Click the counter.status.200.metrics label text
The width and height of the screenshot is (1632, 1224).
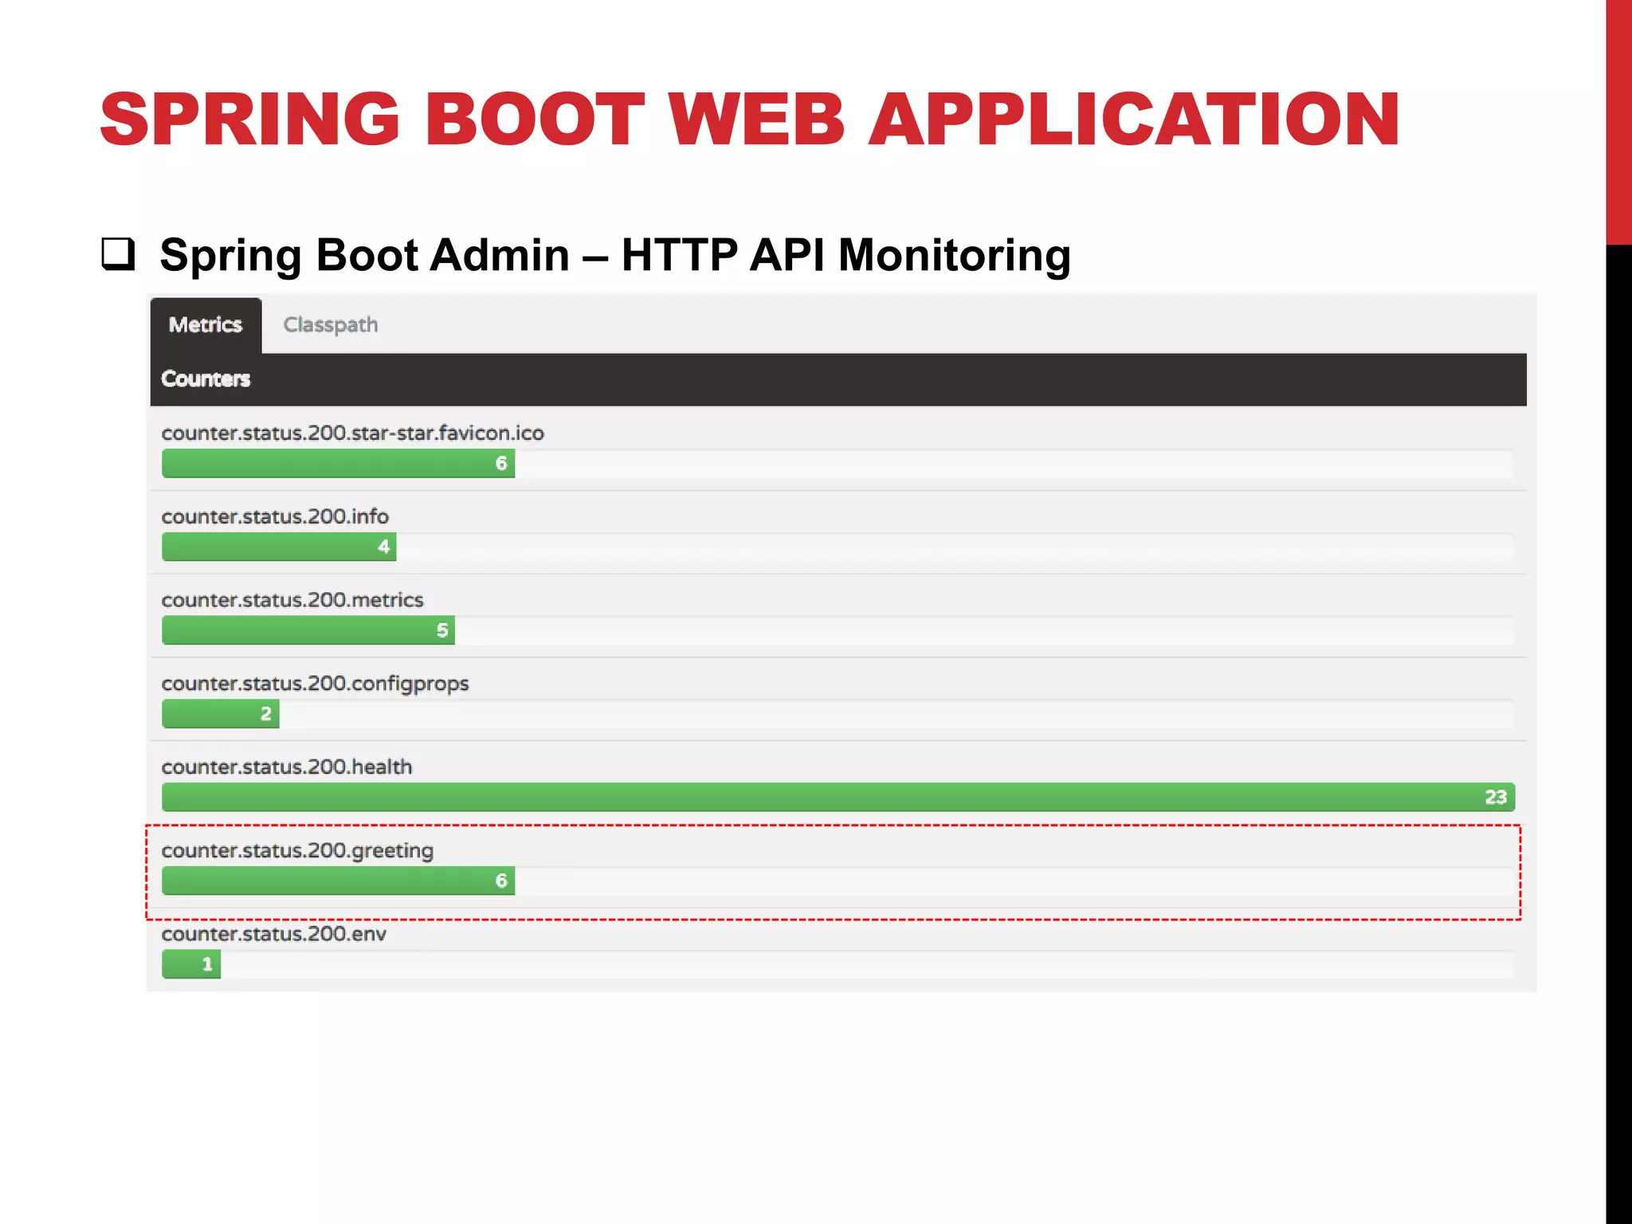coord(292,600)
